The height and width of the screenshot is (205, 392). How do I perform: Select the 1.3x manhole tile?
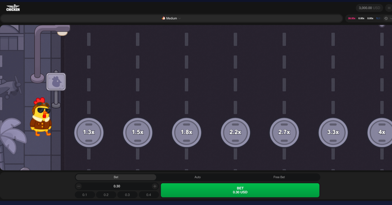click(x=89, y=132)
